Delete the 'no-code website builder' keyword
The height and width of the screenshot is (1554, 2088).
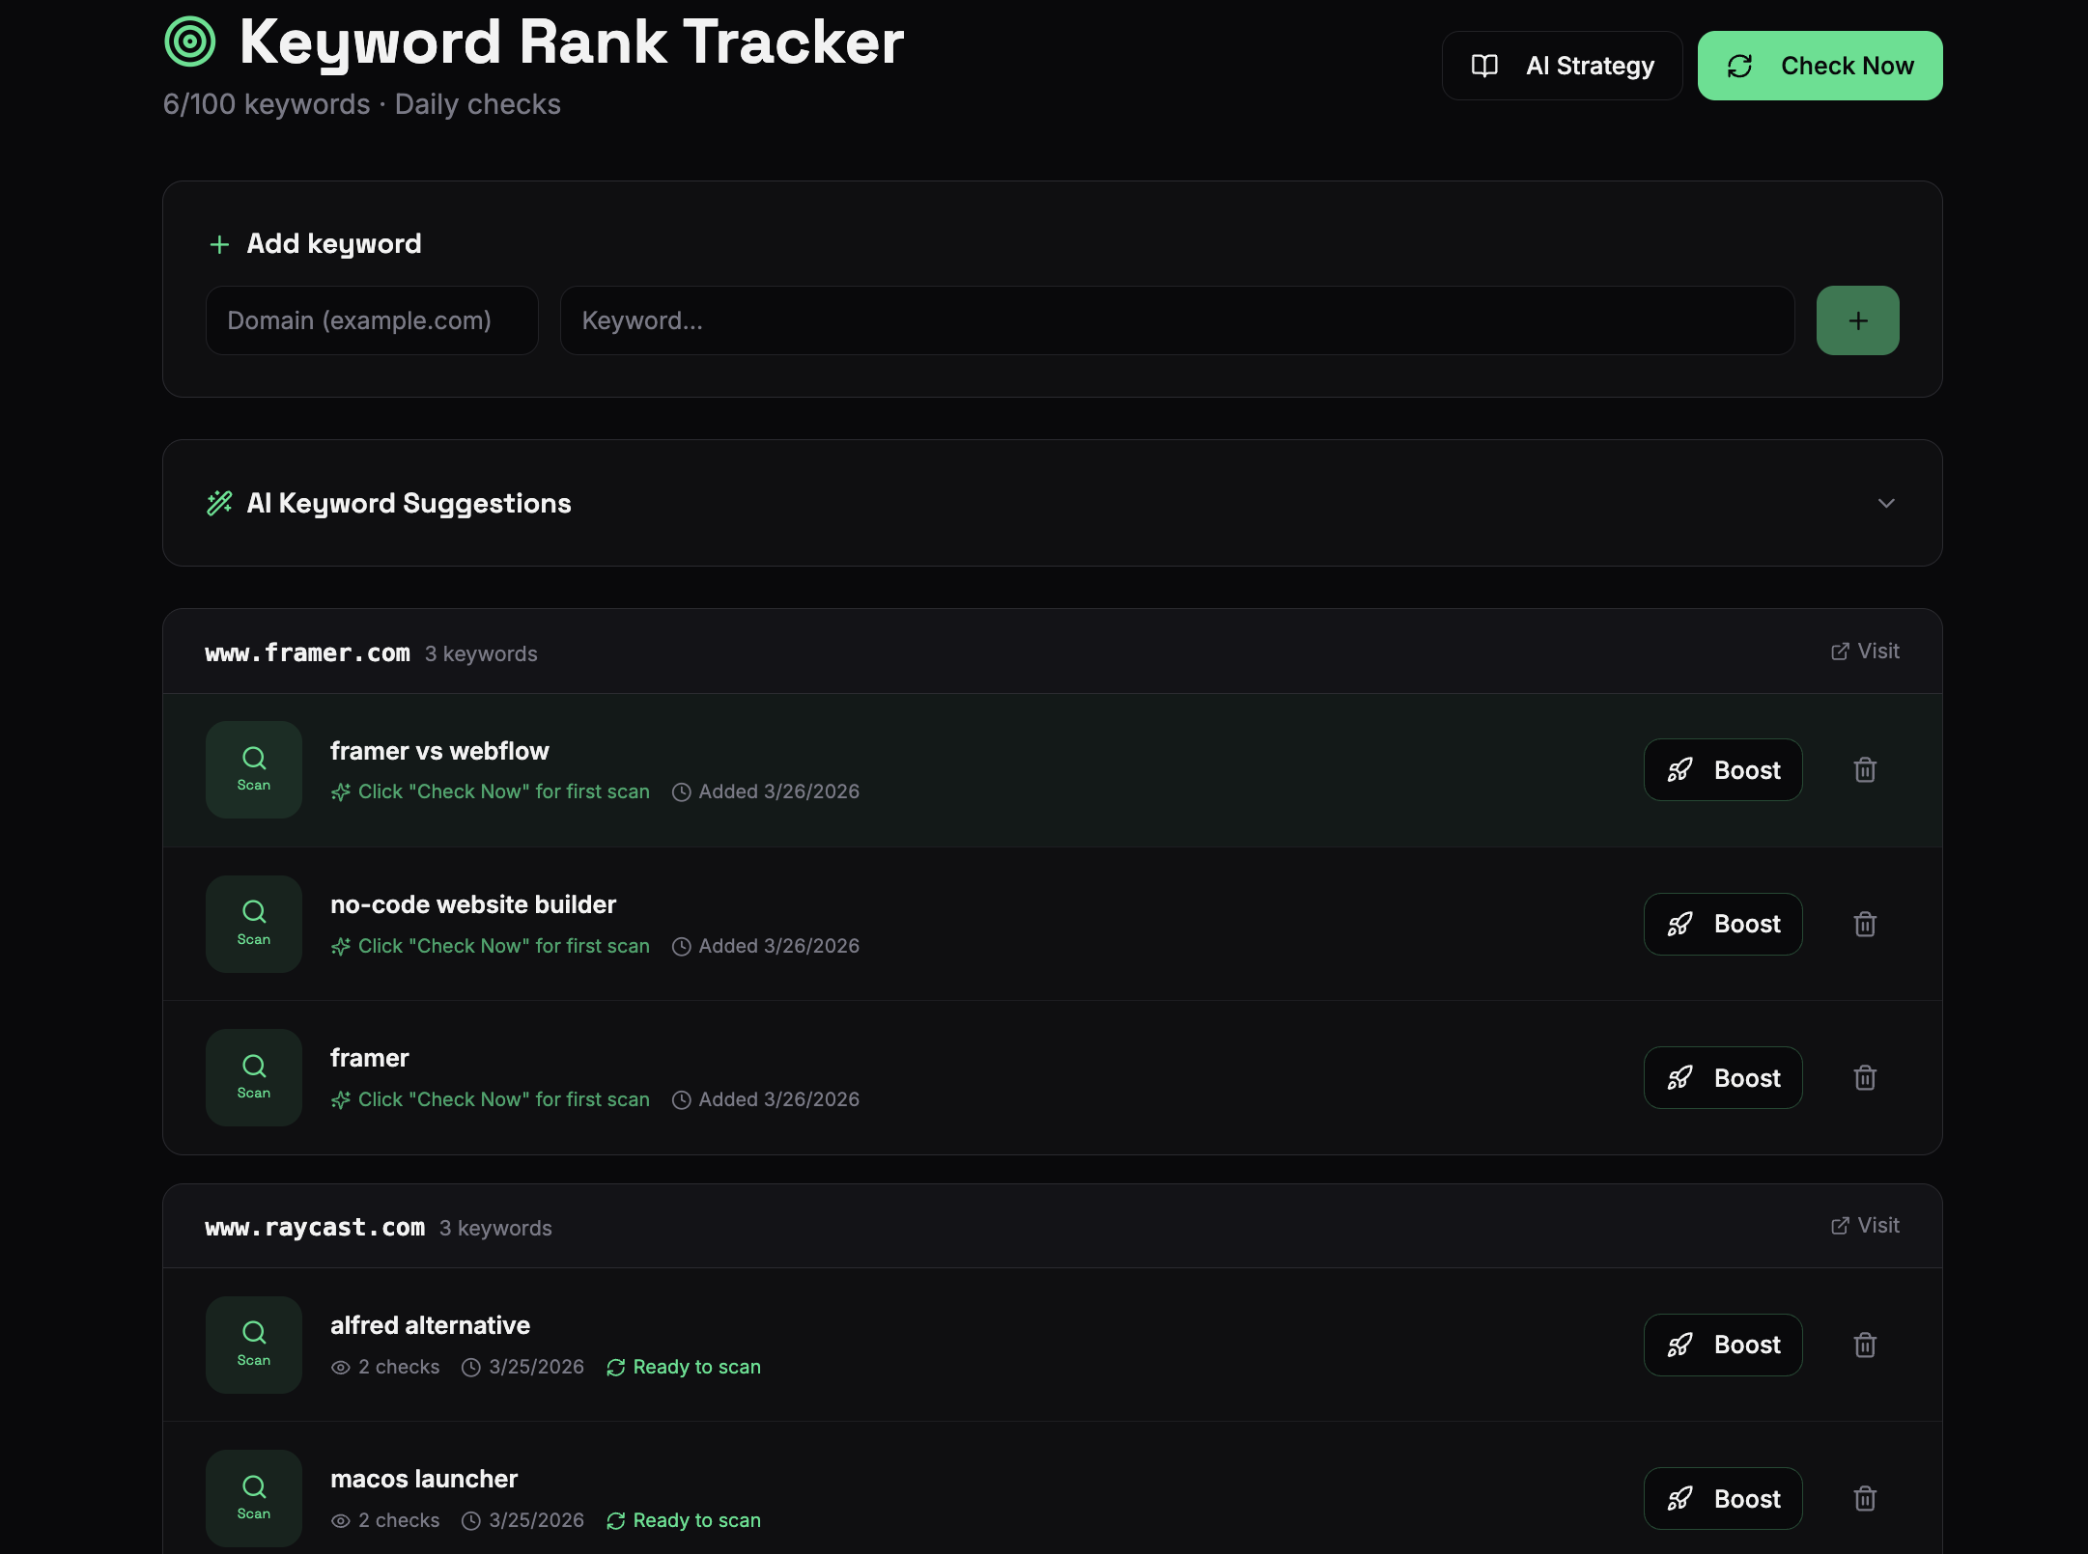point(1865,924)
